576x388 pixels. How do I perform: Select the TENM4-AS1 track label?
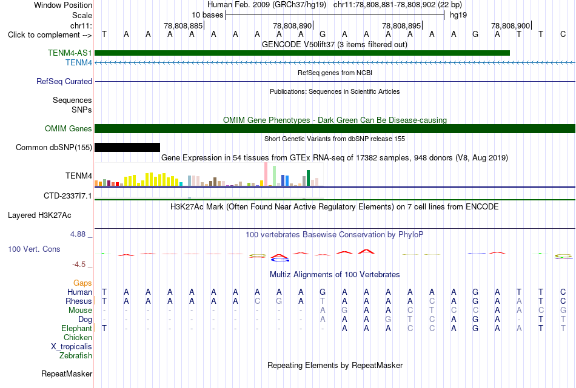(70, 53)
